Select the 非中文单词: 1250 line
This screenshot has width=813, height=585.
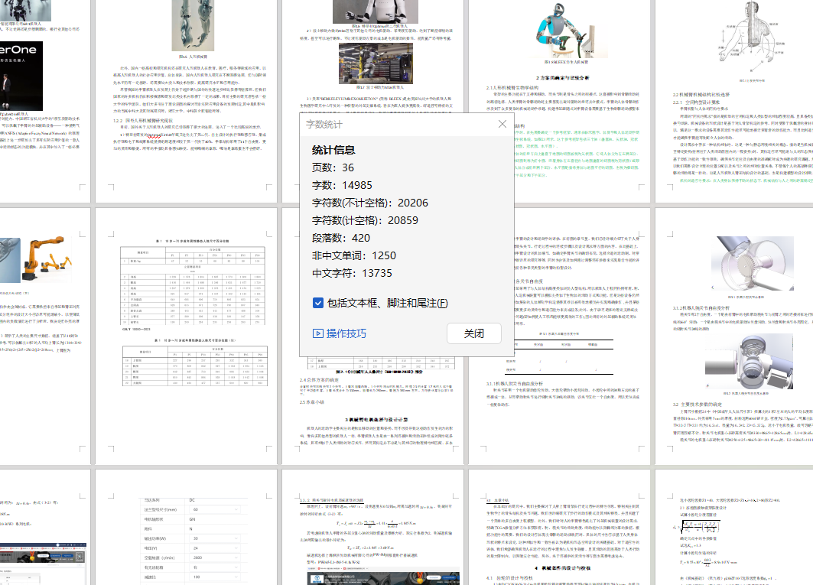click(353, 255)
